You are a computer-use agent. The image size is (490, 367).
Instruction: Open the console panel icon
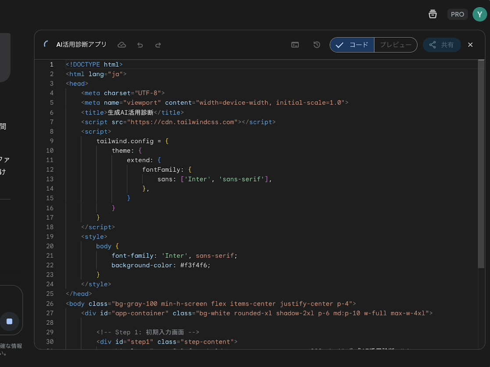click(295, 45)
